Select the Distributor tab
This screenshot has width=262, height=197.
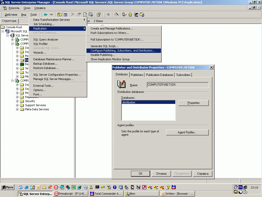(122, 74)
